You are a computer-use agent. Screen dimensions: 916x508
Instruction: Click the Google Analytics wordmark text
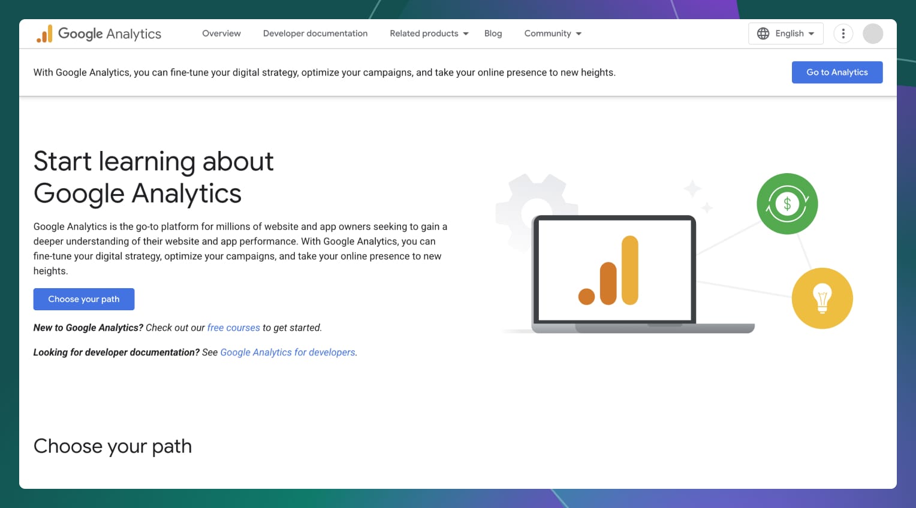click(x=110, y=34)
